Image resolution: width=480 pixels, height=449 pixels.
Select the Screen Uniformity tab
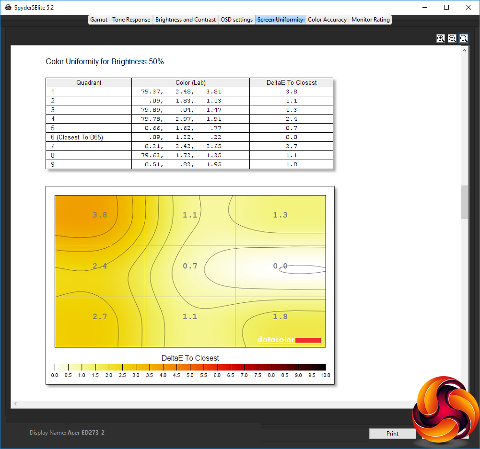tap(280, 20)
